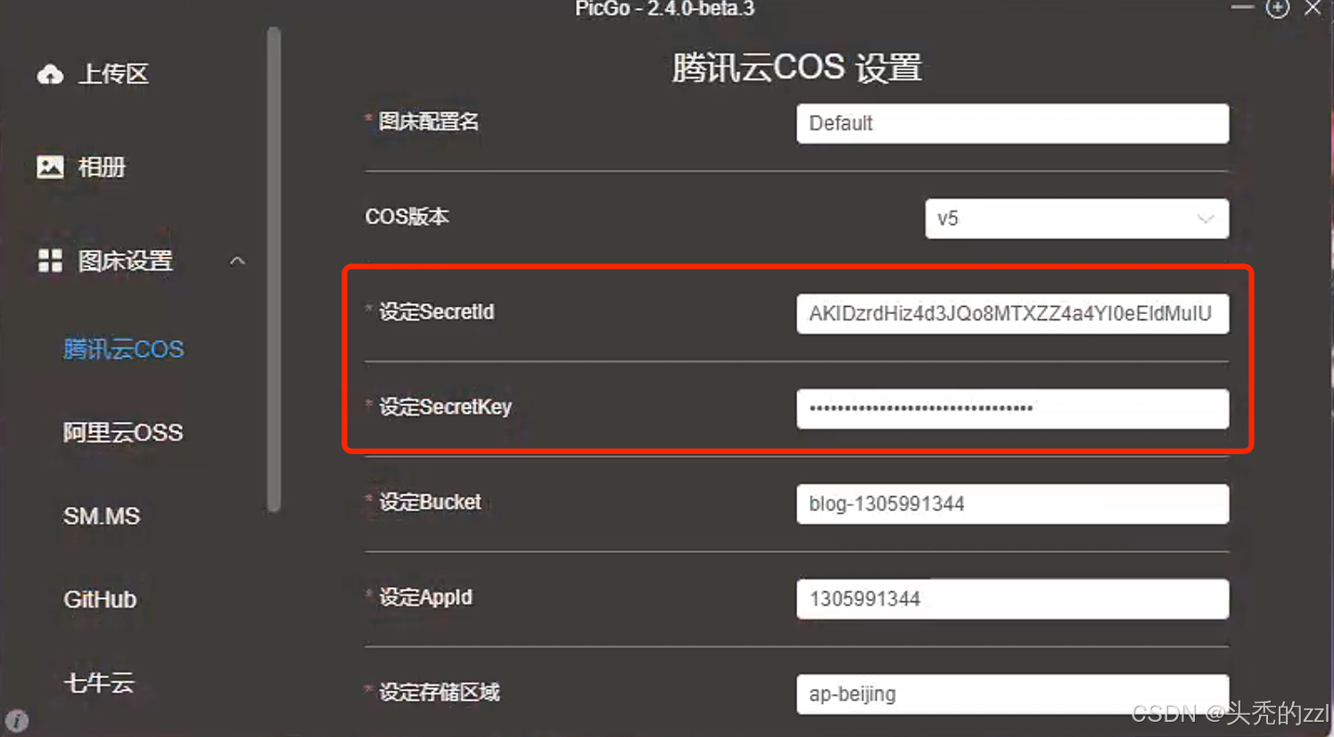Screen dimensions: 1334x737
Task: Click the 设定SecretKey password field
Action: click(1013, 409)
